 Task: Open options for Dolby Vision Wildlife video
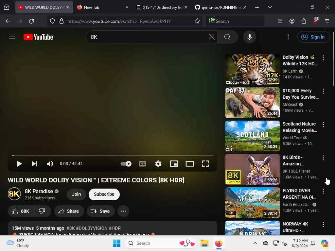pos(323,58)
